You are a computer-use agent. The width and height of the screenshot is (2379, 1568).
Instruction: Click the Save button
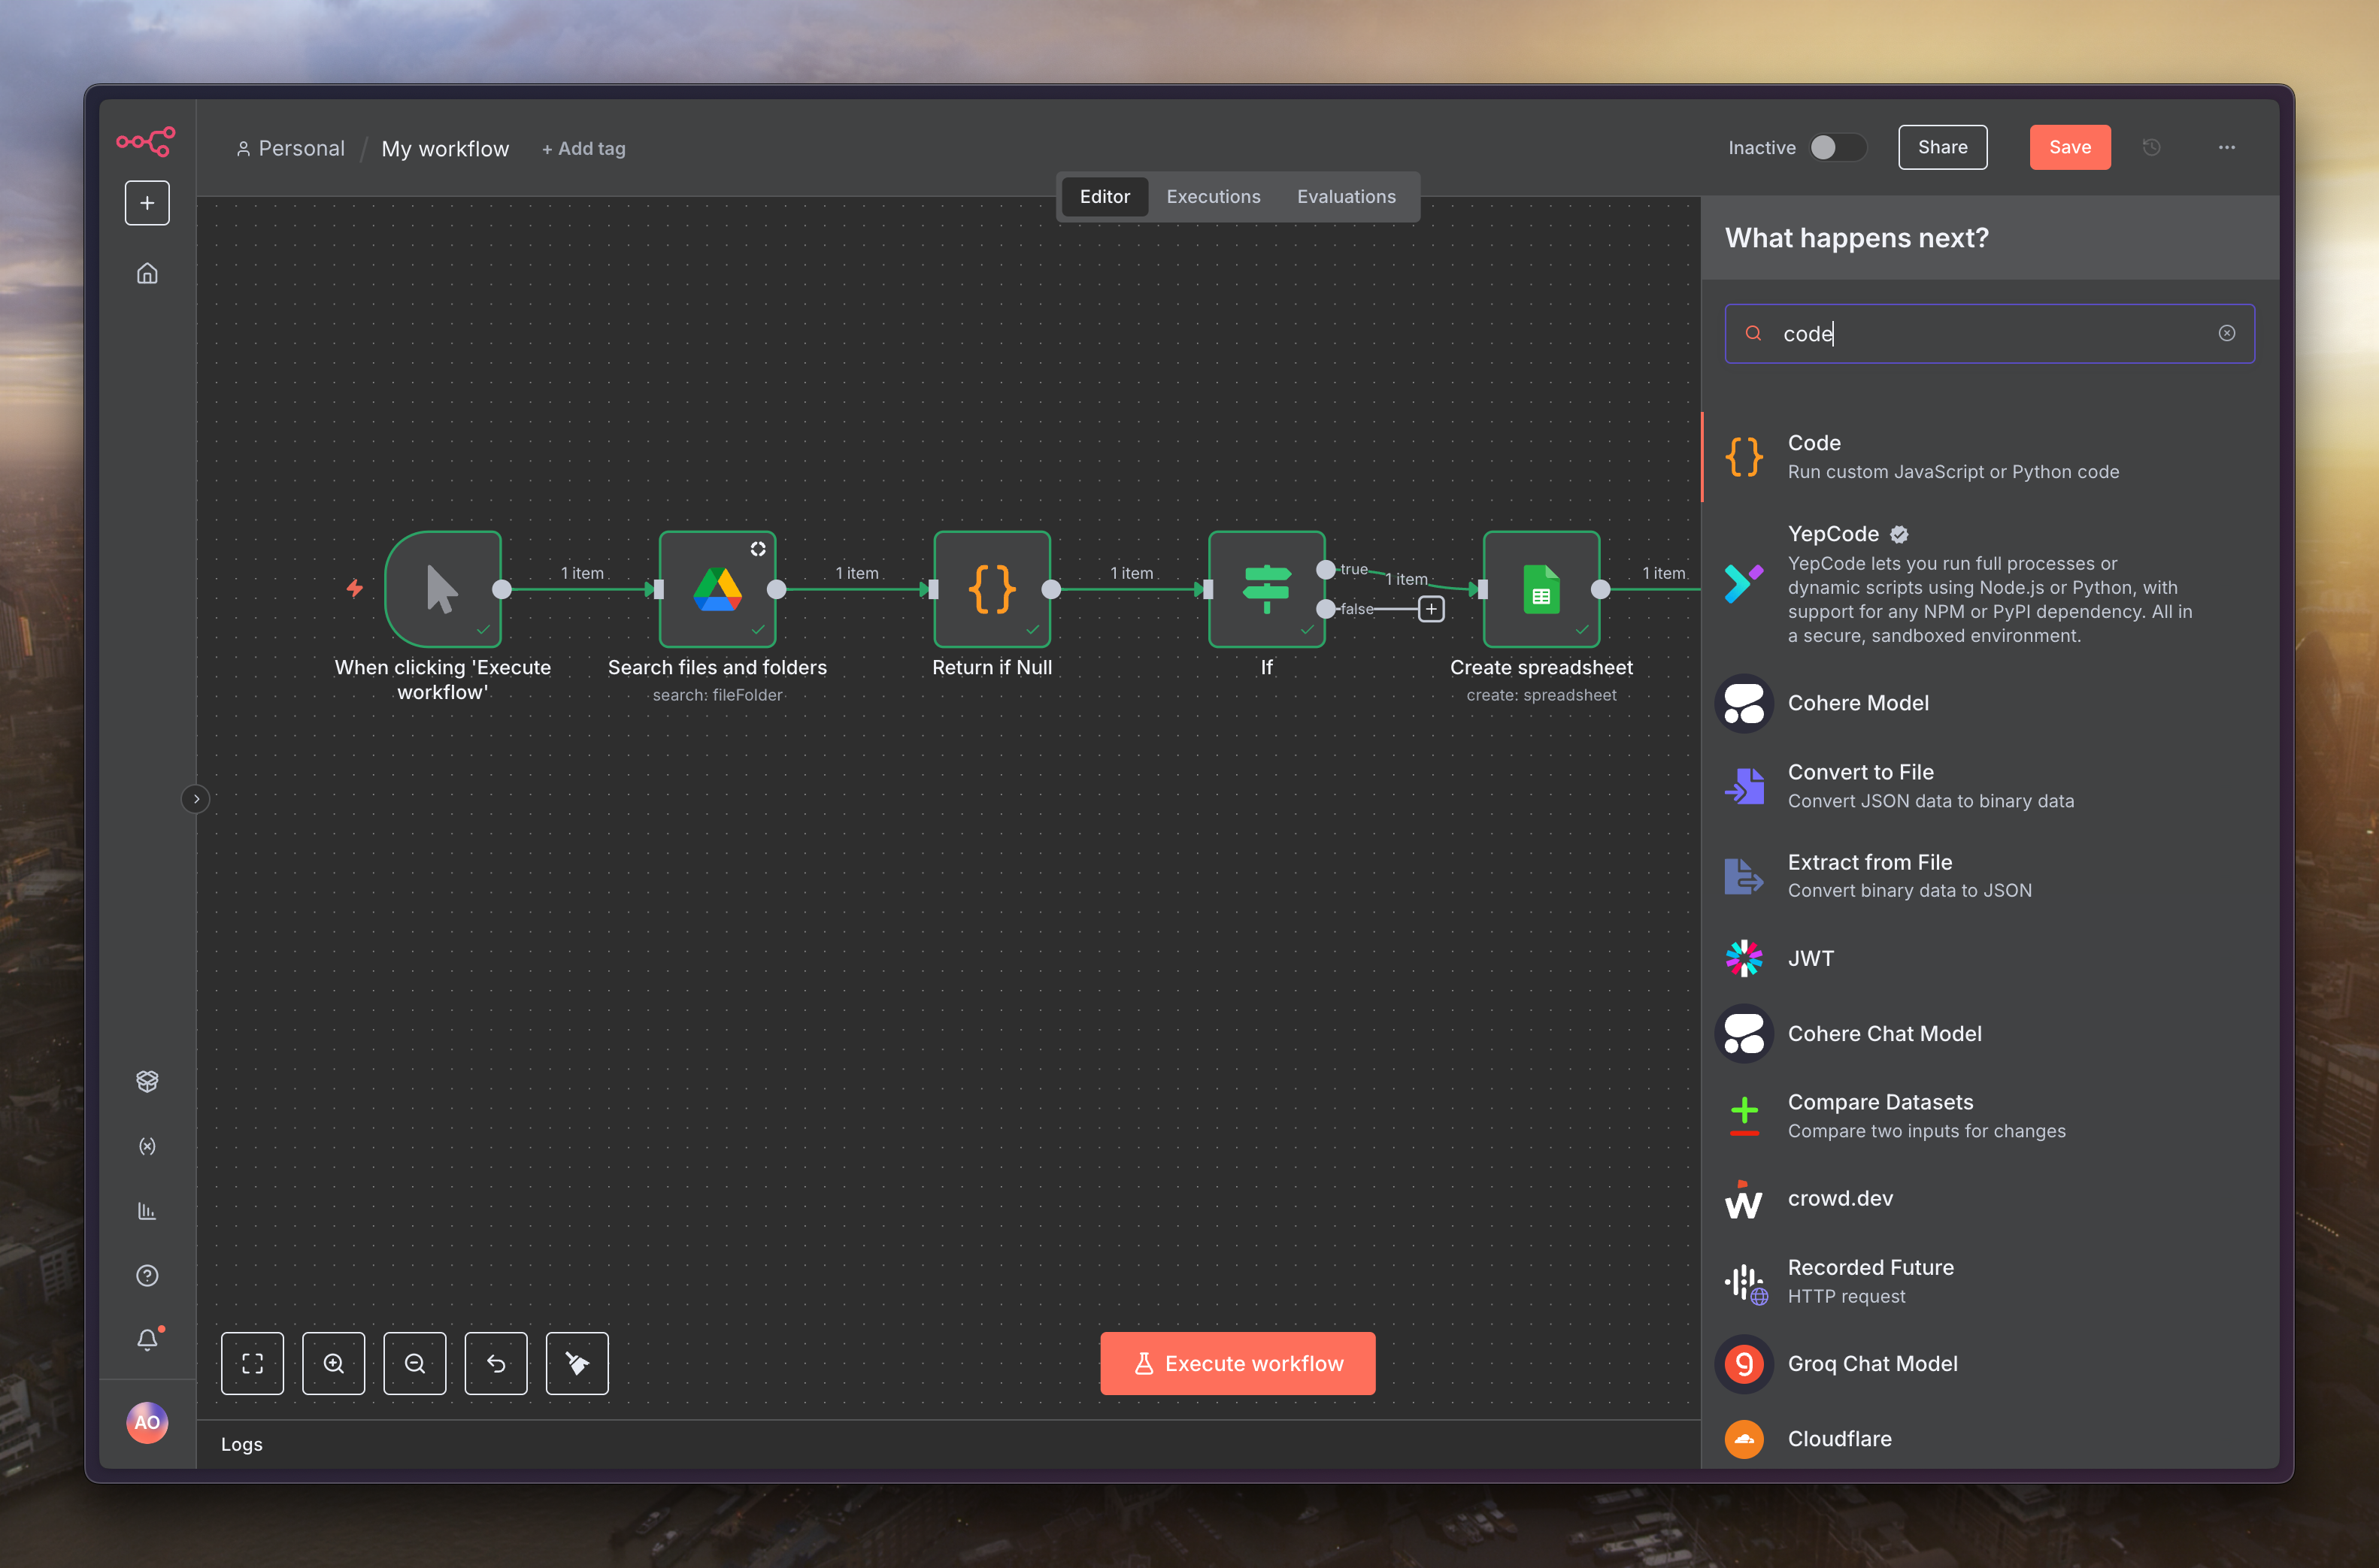(x=2070, y=147)
